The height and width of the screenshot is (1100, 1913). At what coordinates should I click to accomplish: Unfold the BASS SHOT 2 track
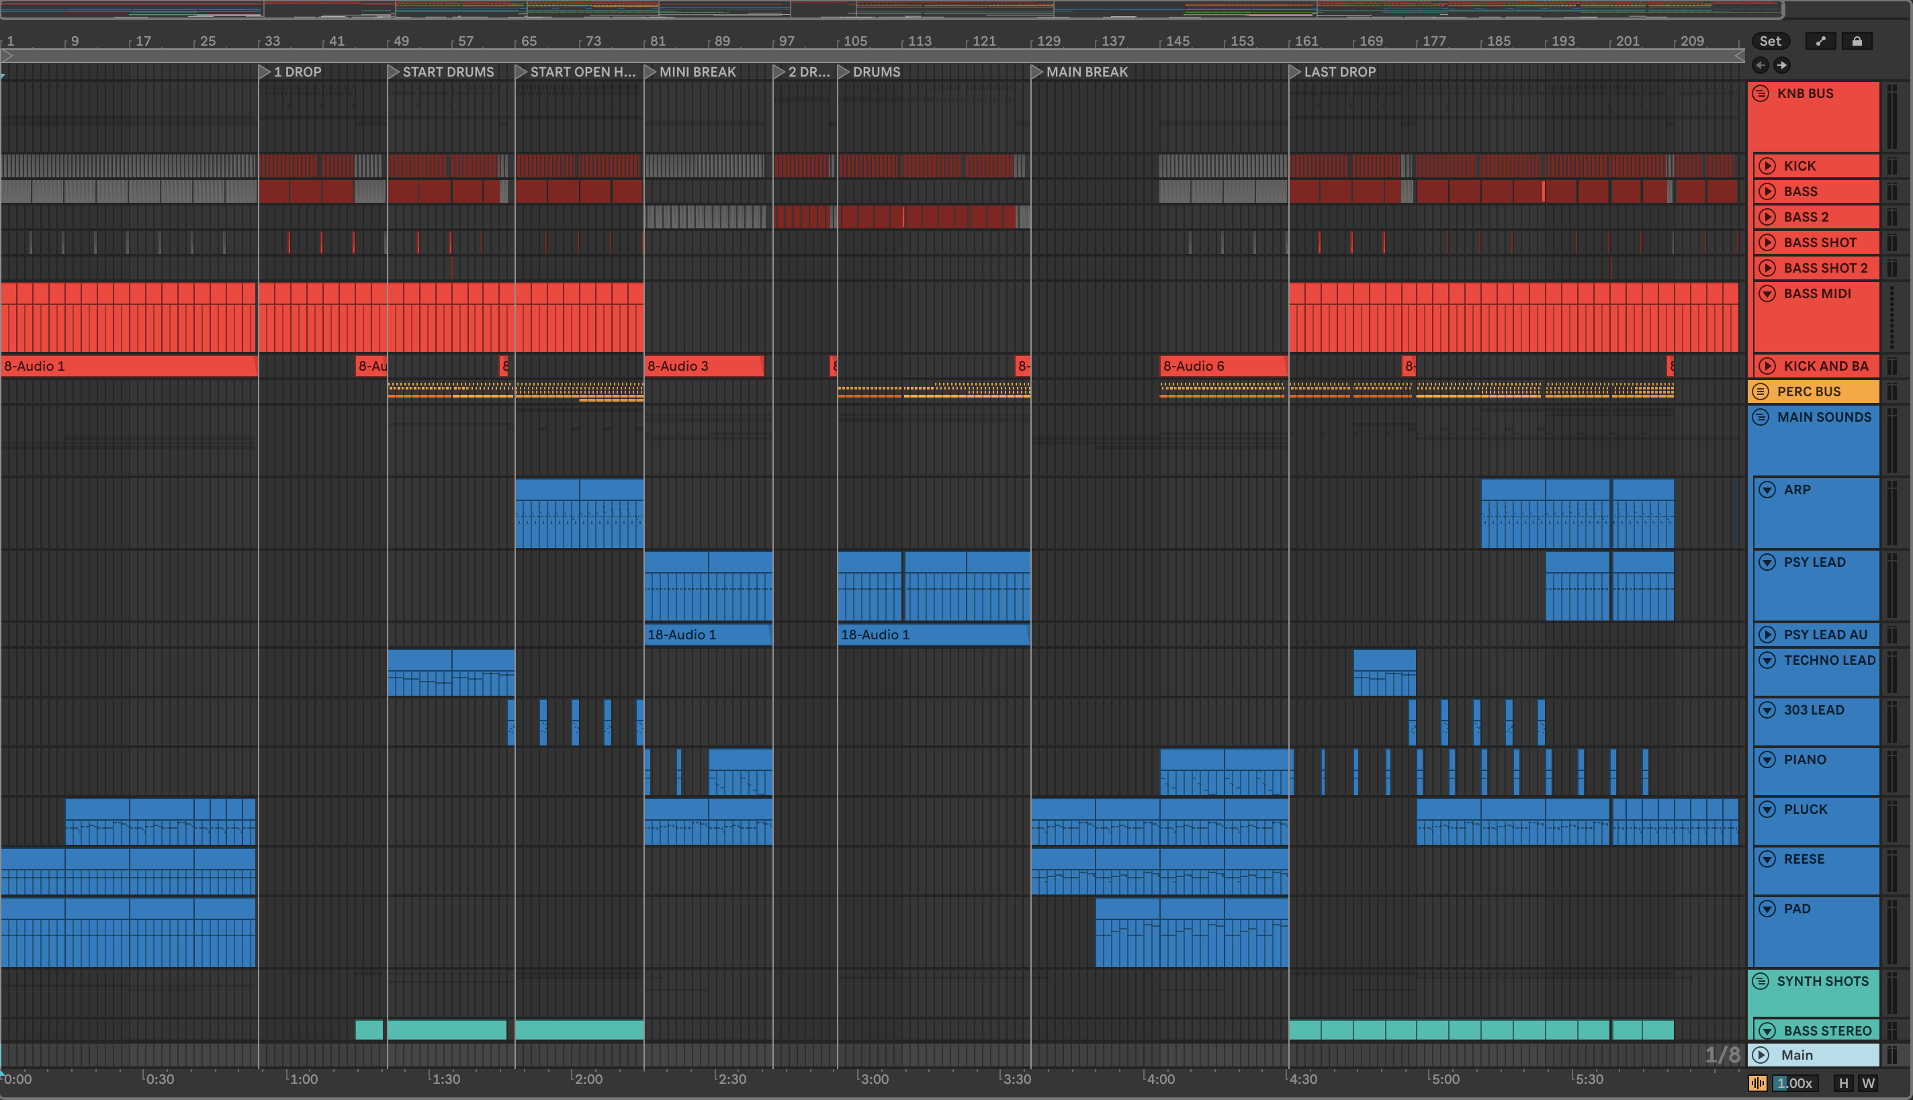1767,268
